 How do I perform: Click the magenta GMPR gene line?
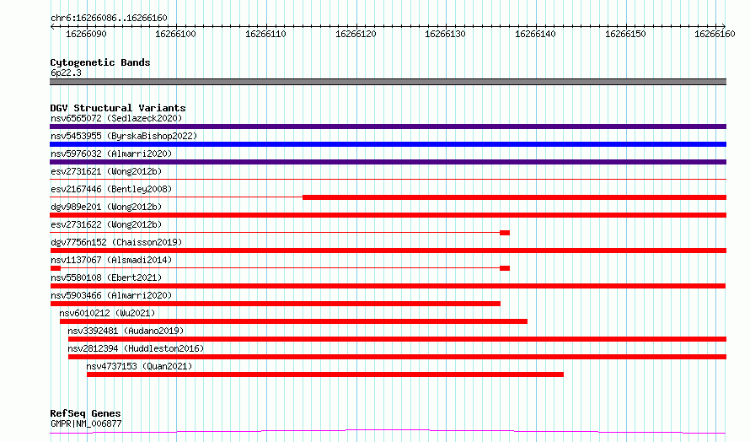[x=388, y=432]
